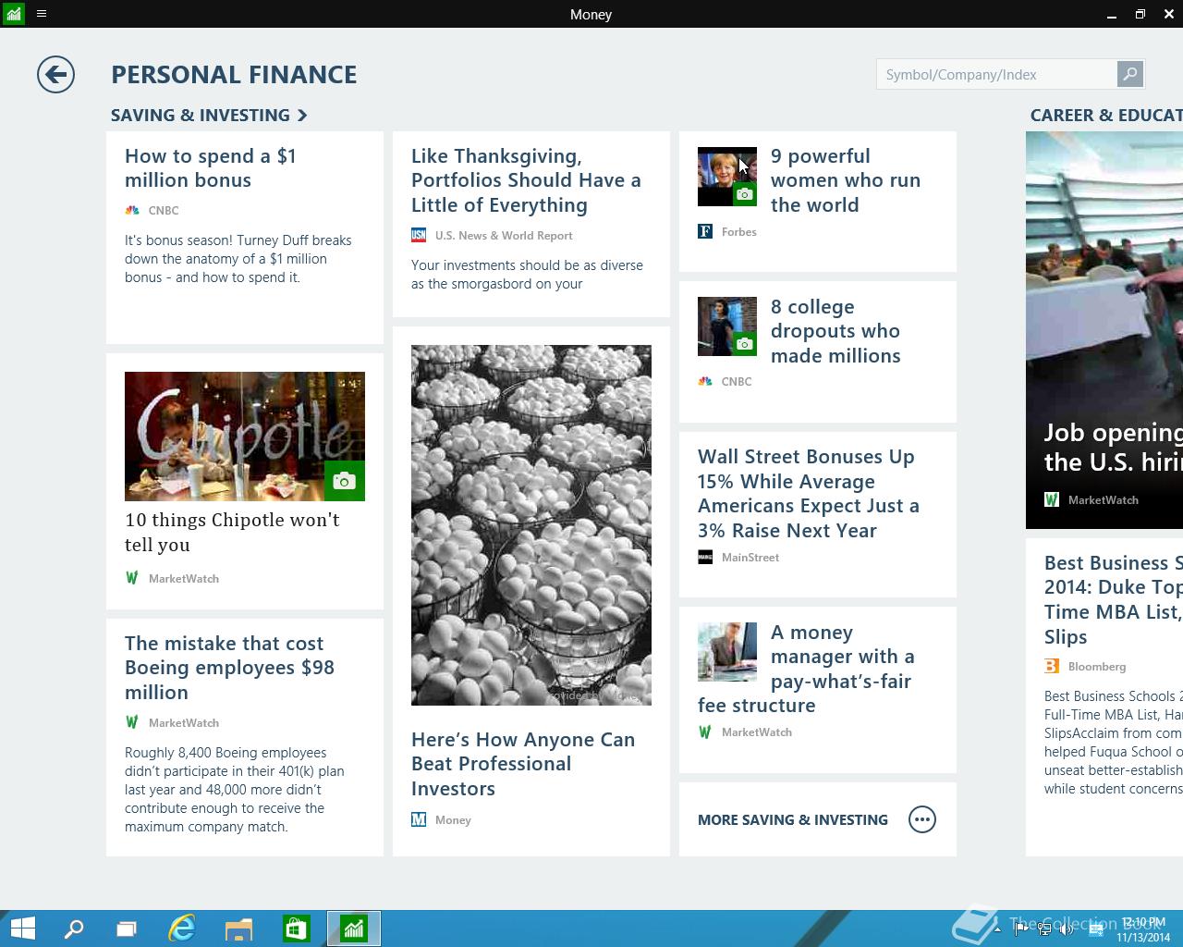The height and width of the screenshot is (947, 1183).
Task: Click the U.S. News & World Report logo
Action: 419,236
